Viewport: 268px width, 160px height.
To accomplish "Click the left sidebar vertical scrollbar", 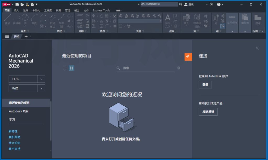I will coord(51,121).
